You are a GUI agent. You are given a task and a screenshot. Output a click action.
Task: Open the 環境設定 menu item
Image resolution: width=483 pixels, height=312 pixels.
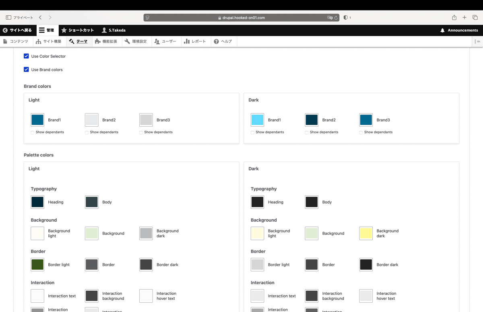click(136, 41)
